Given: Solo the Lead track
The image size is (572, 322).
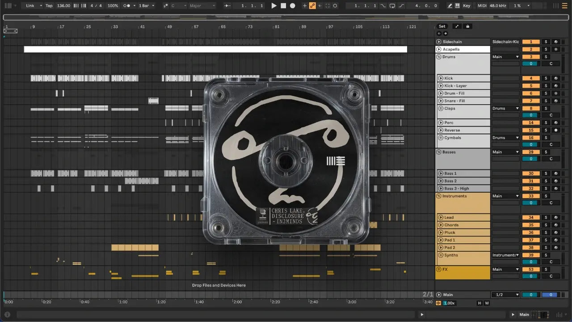Looking at the screenshot, I should [x=546, y=218].
